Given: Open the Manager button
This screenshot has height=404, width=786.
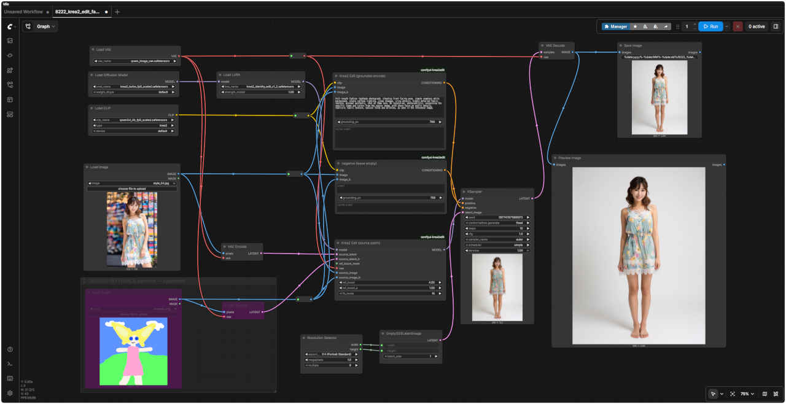Looking at the screenshot, I should 616,26.
